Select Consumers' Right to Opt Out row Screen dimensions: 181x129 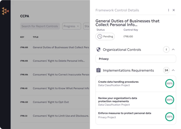point(51,102)
